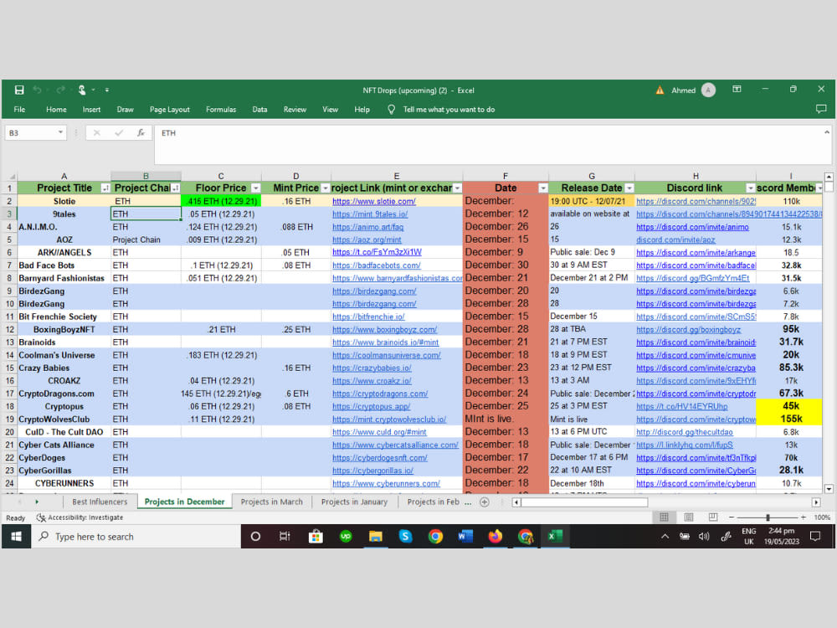Viewport: 837px width, 628px height.
Task: Open the Ahmed account avatar
Action: point(708,90)
